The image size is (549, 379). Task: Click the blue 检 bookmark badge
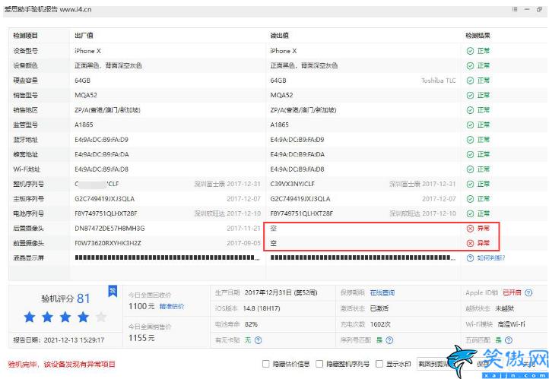[113, 291]
